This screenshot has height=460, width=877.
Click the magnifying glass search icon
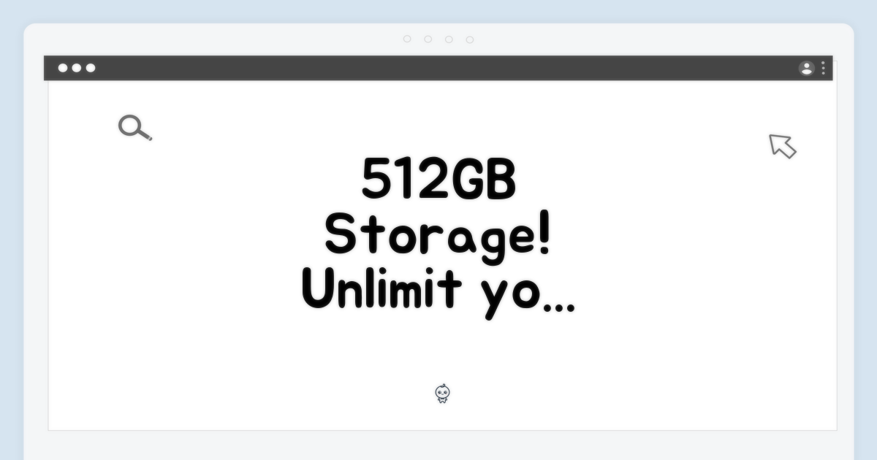pos(134,128)
